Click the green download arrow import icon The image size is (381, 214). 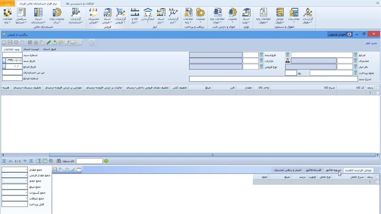(x=55, y=43)
